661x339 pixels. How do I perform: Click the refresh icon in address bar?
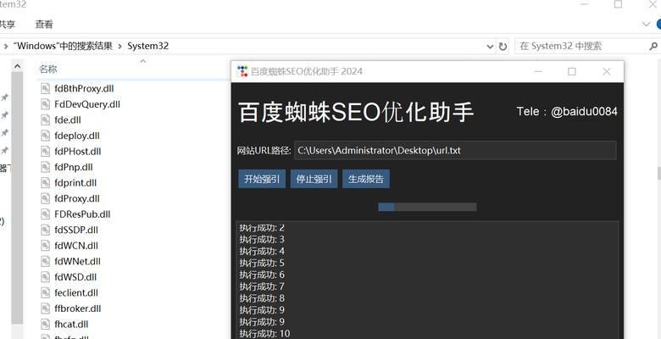click(503, 47)
